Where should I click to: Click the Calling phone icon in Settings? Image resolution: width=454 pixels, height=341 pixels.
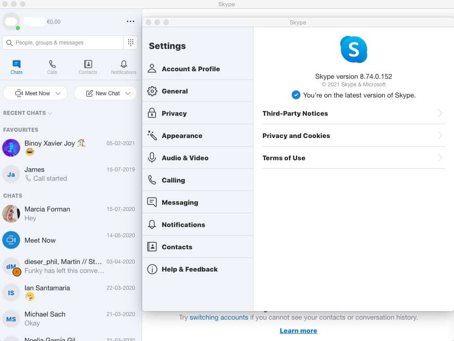[152, 180]
